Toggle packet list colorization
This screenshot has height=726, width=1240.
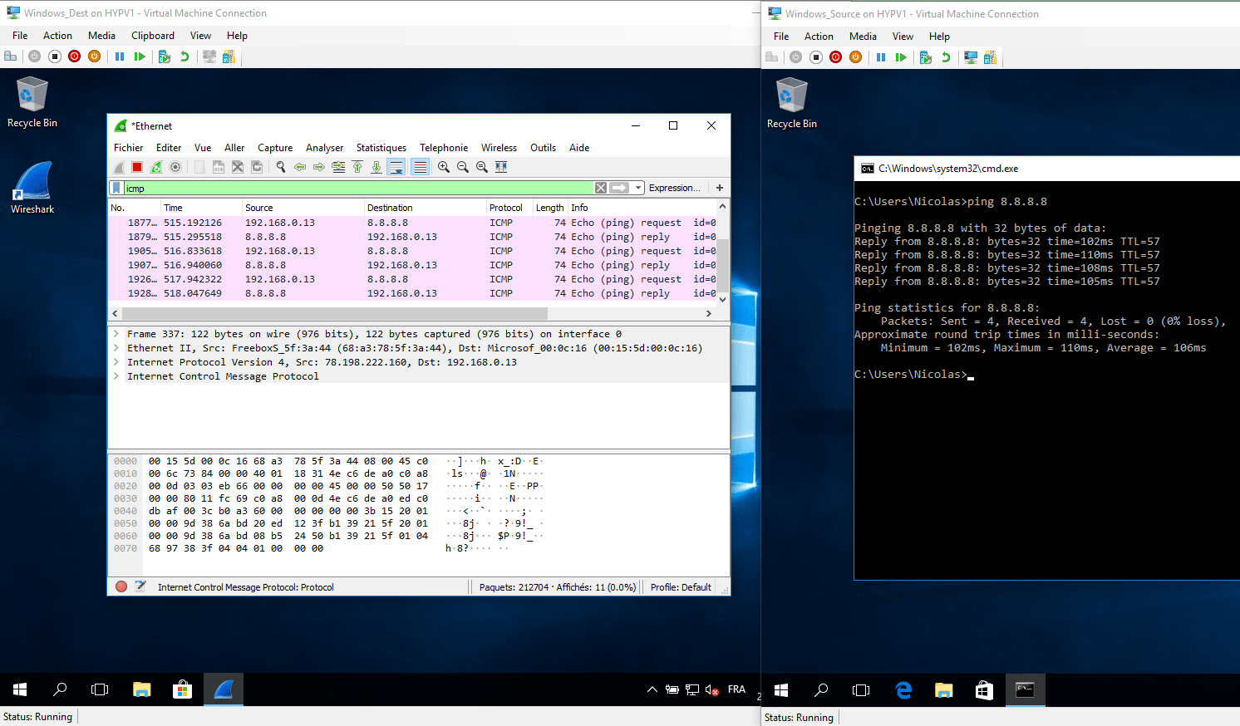pyautogui.click(x=421, y=167)
